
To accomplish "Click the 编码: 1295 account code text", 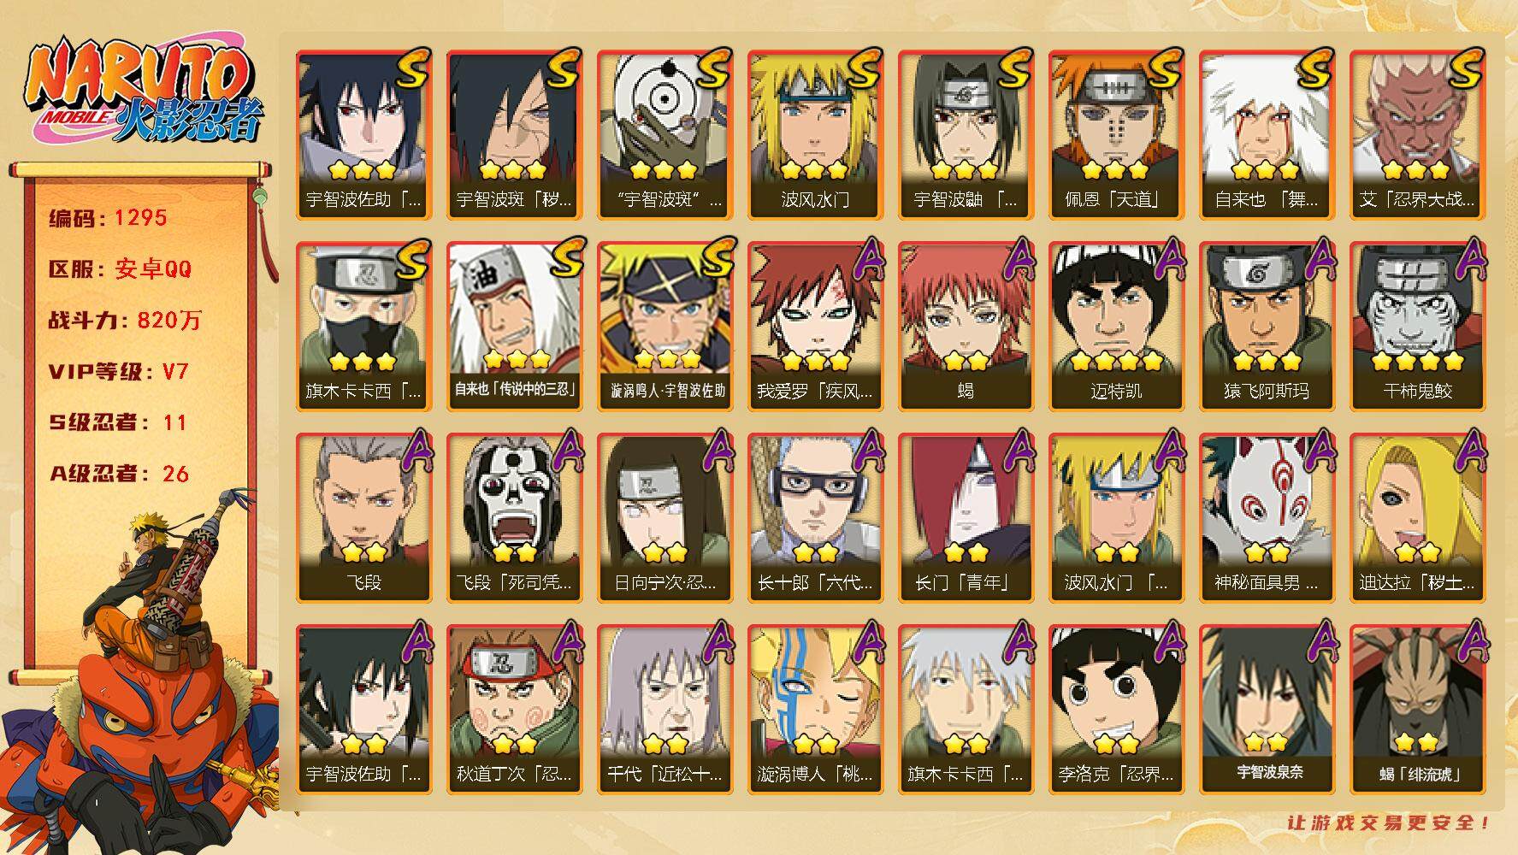I will pos(108,218).
